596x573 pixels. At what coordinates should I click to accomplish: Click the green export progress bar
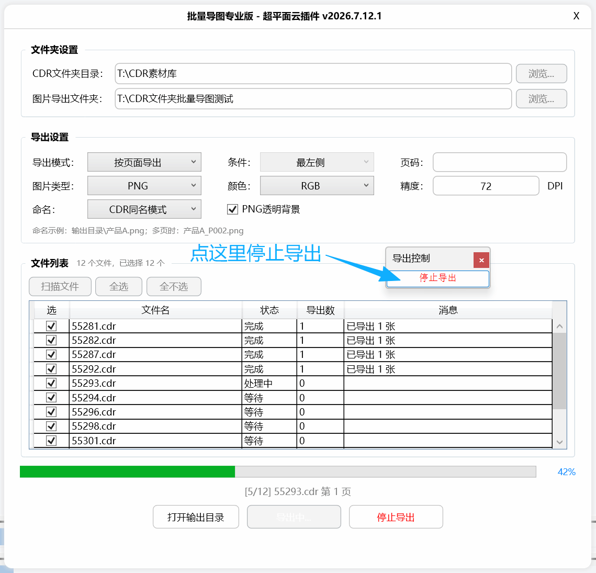click(278, 471)
